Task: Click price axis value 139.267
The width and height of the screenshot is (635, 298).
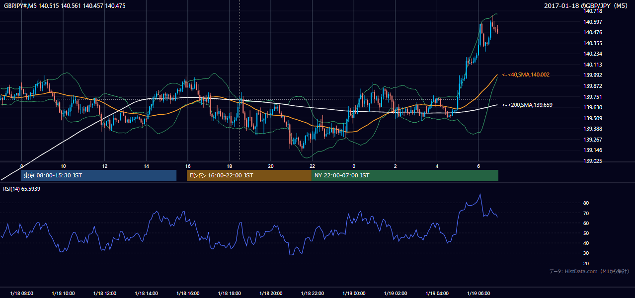Action: pyautogui.click(x=592, y=140)
